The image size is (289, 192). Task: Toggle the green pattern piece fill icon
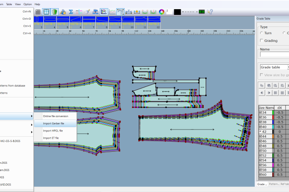pos(54,12)
